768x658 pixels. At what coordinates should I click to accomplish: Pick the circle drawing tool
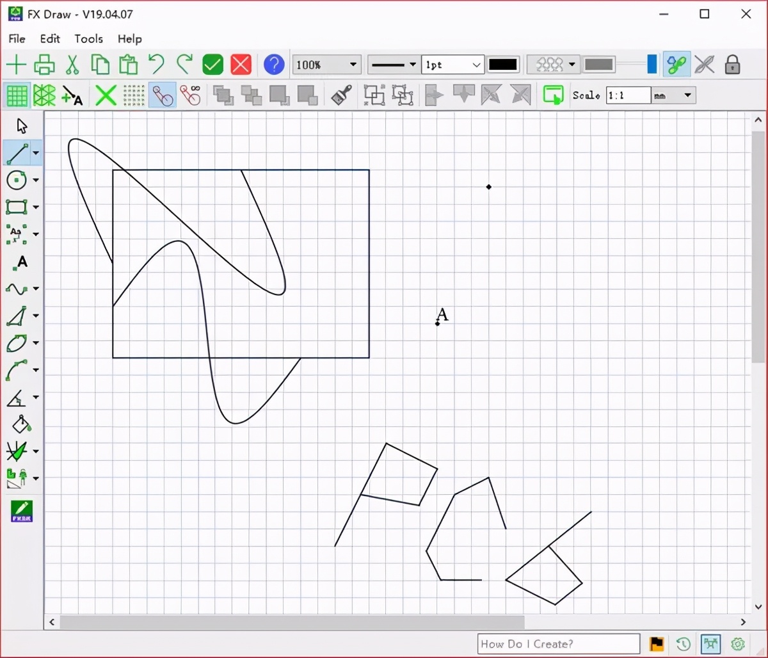pos(17,180)
